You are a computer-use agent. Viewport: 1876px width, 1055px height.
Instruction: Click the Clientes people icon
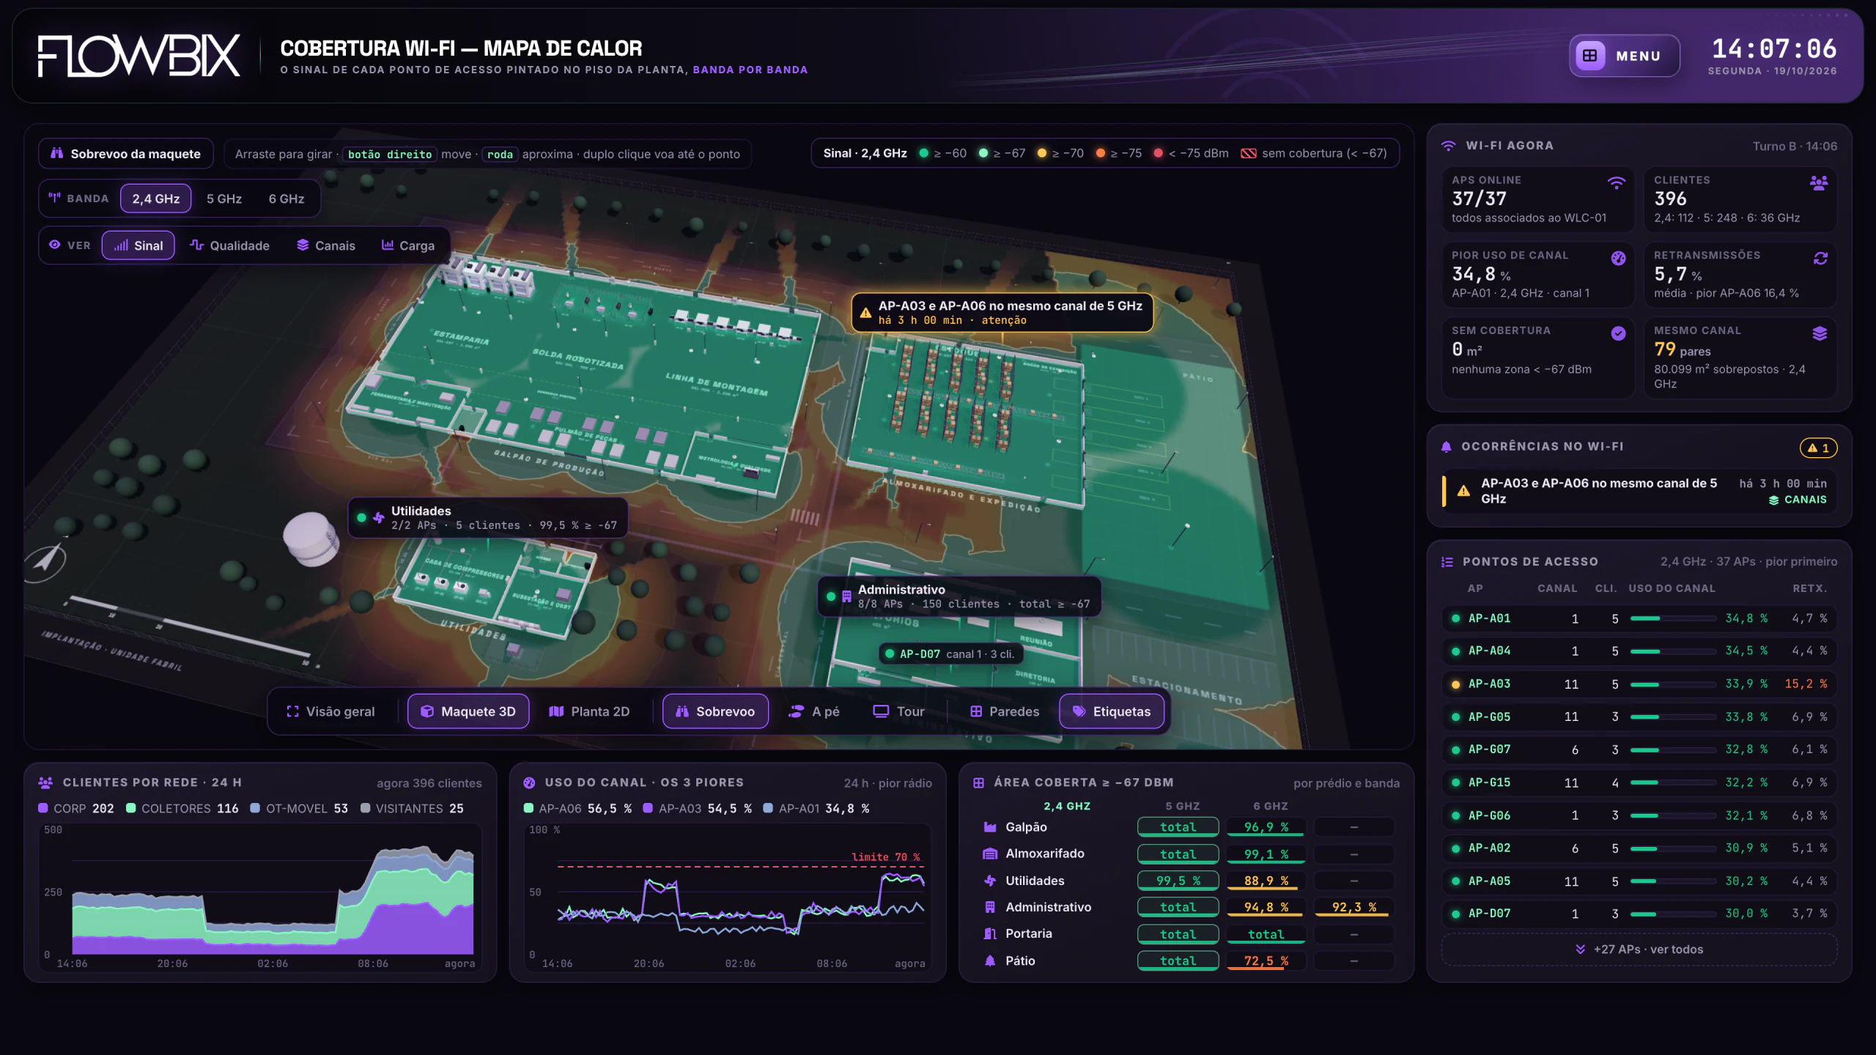tap(1819, 183)
